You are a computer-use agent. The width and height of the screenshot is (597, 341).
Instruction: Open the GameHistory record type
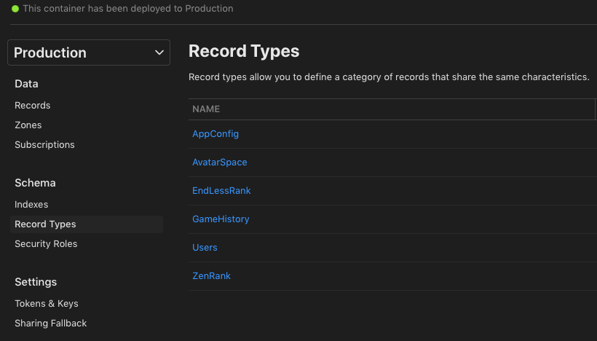pyautogui.click(x=221, y=219)
